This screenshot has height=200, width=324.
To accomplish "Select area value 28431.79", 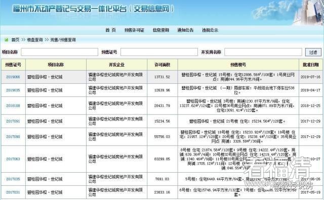I will pos(162,106).
